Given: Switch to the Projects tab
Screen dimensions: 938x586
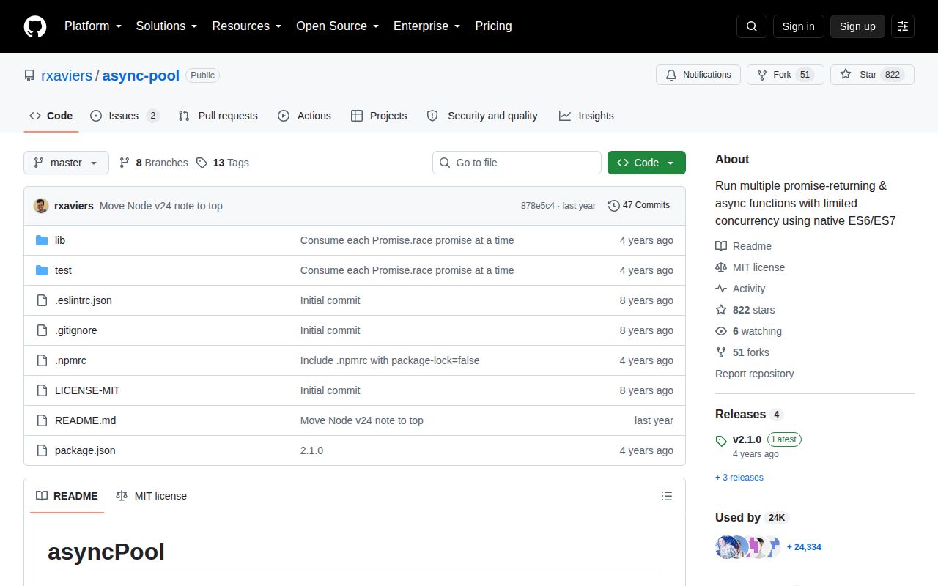Looking at the screenshot, I should (379, 116).
